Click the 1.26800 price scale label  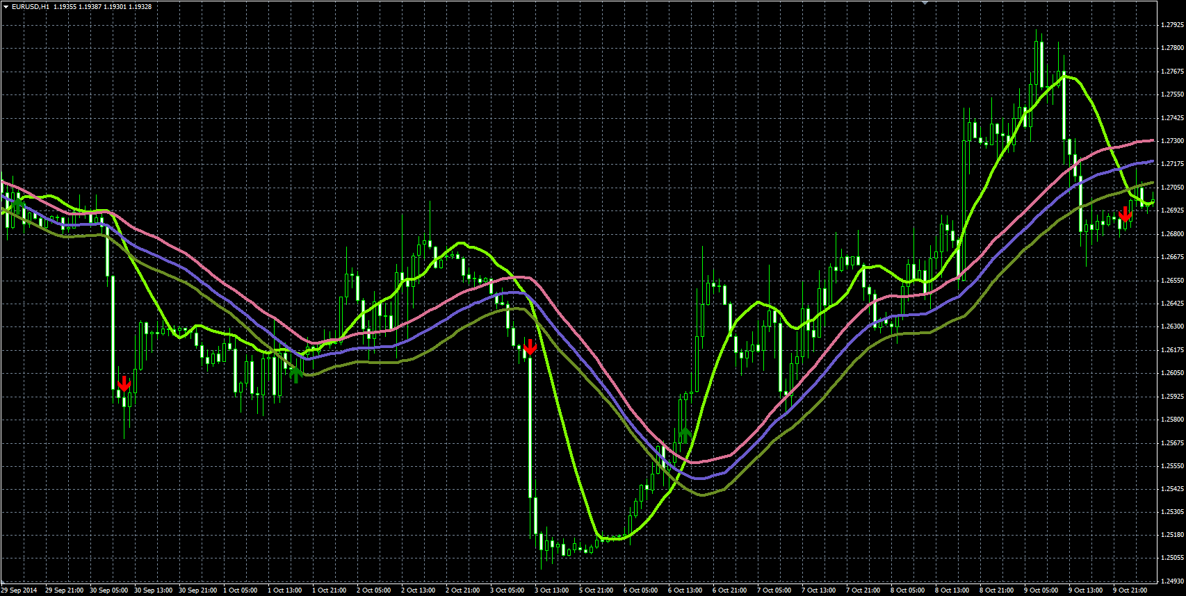click(x=1172, y=234)
